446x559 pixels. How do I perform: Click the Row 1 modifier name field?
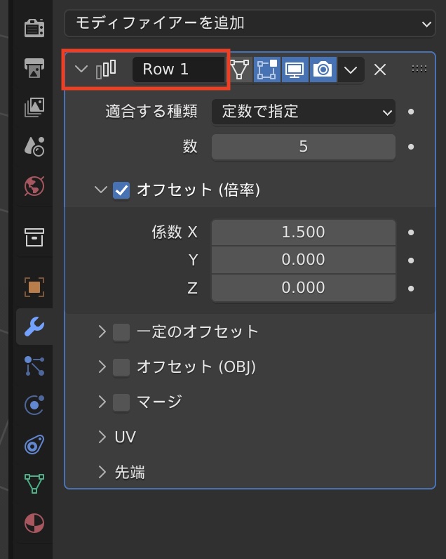click(178, 70)
